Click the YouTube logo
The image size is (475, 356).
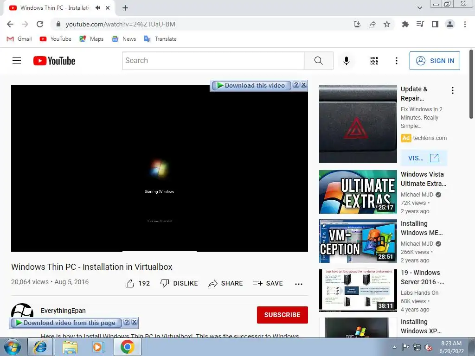click(x=54, y=61)
